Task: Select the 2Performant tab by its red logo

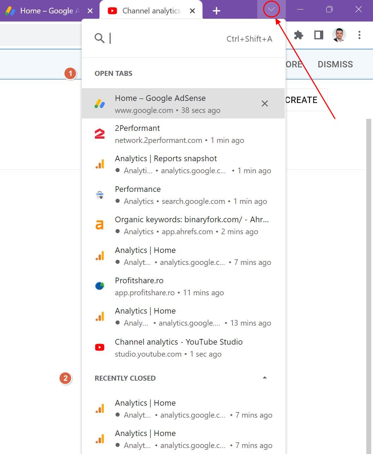Action: (100, 134)
